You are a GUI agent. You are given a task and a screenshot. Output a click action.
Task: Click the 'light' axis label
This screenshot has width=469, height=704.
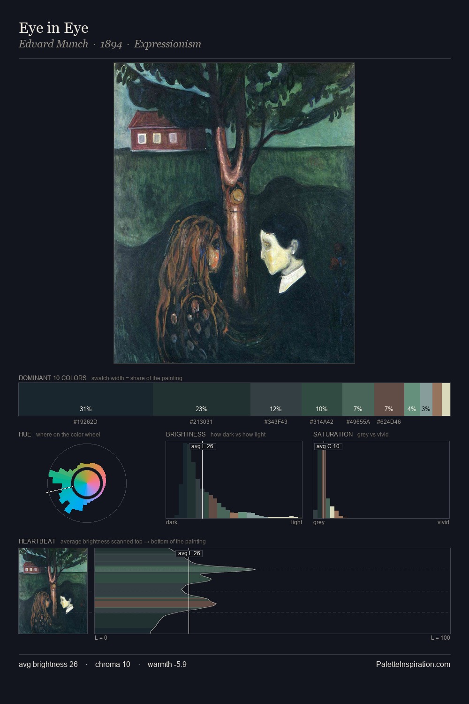click(x=296, y=522)
